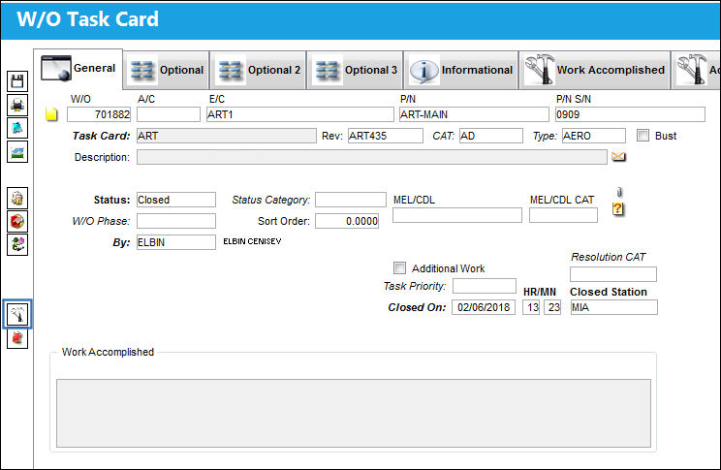721x470 pixels.
Task: Switch to the Optional tab
Action: coord(167,70)
